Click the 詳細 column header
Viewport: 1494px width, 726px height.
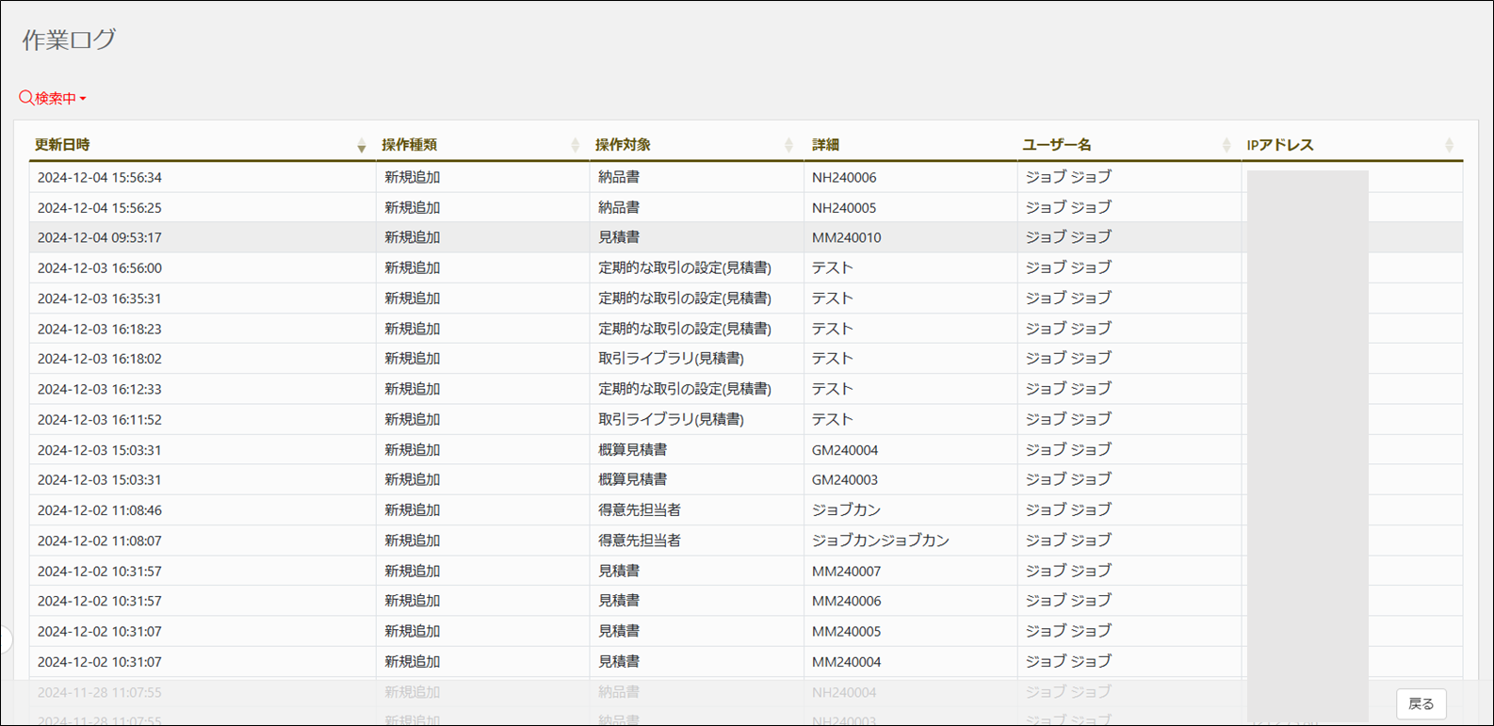pos(825,145)
